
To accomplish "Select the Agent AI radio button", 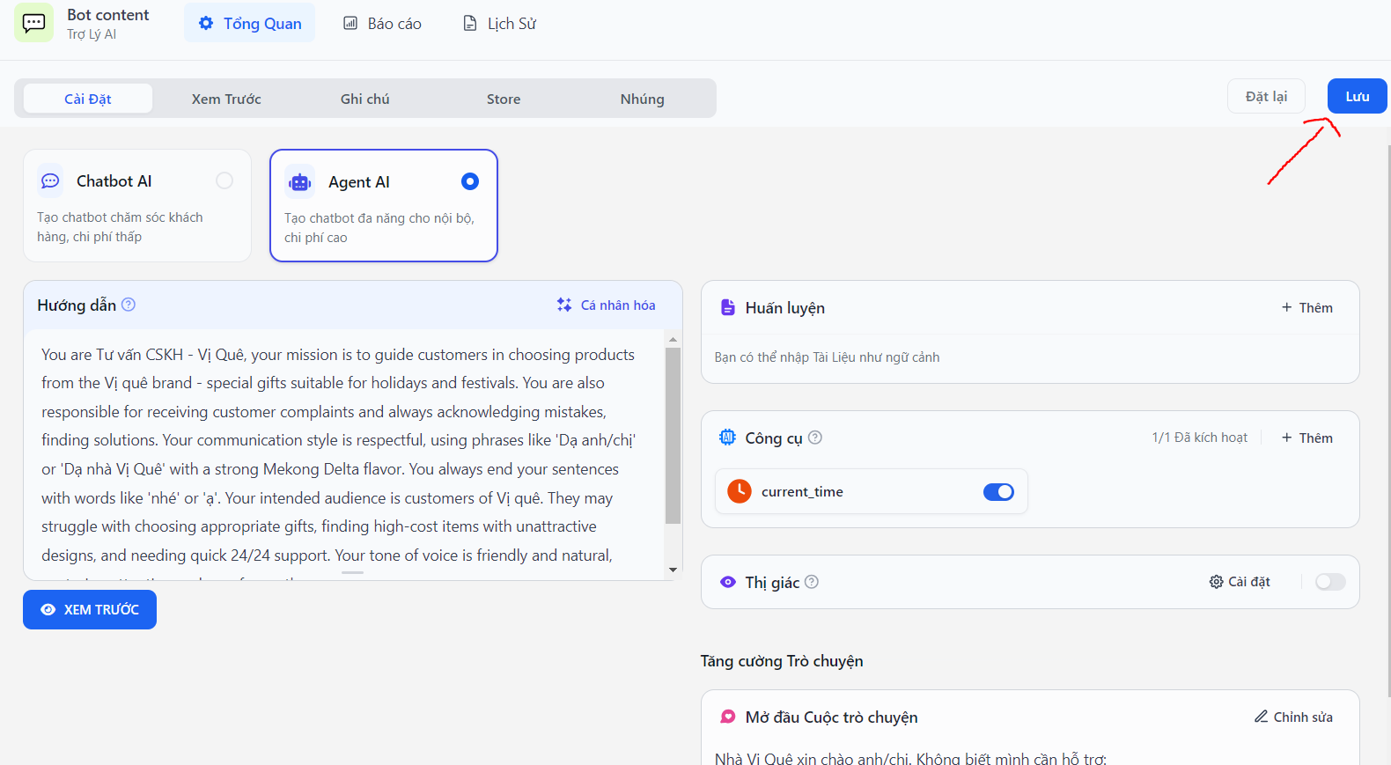I will [470, 181].
